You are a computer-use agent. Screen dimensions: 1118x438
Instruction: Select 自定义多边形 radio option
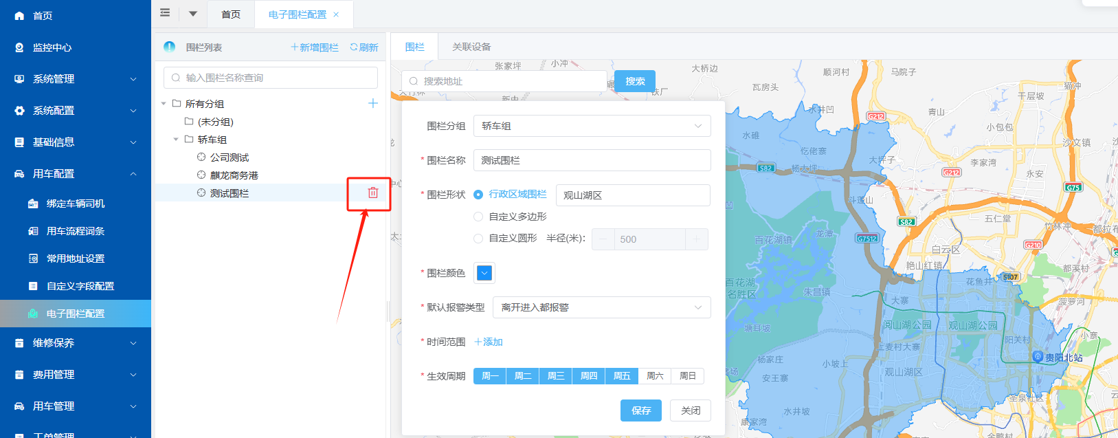(478, 217)
